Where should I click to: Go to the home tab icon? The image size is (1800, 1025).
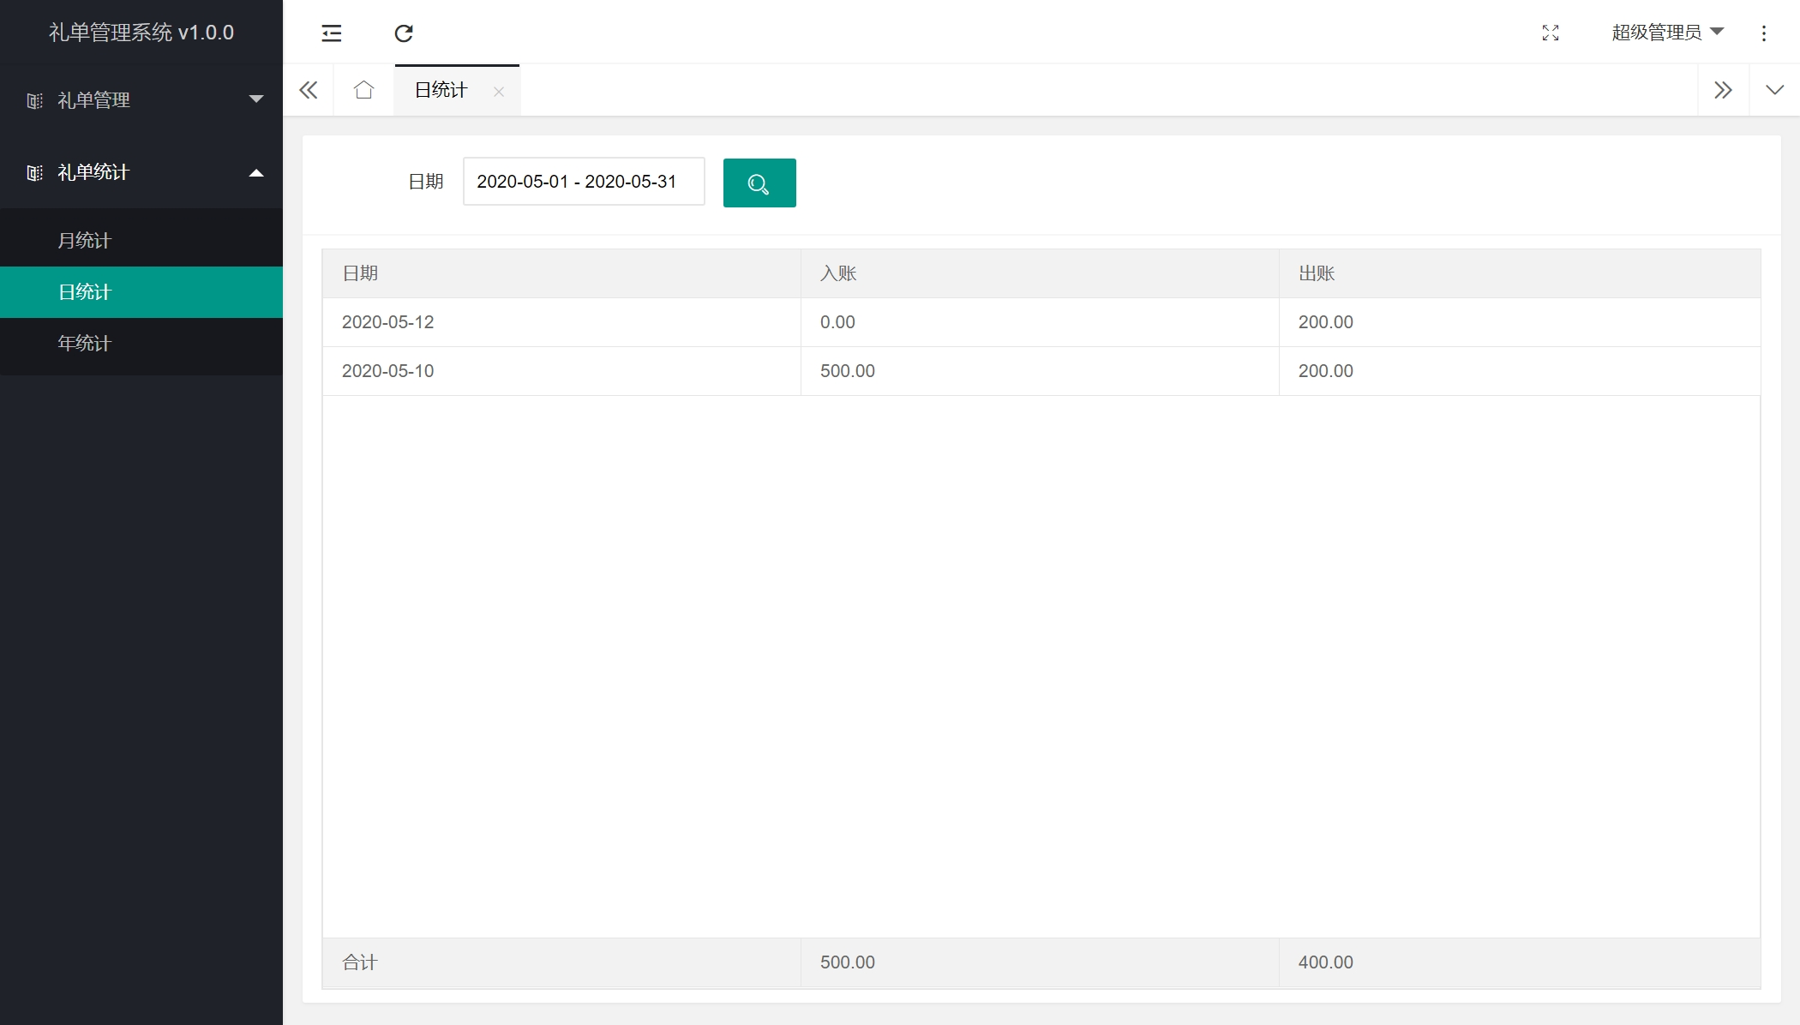pos(363,90)
